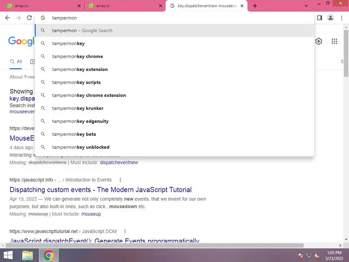
Task: Open the Google apps grid
Action: click(x=334, y=41)
